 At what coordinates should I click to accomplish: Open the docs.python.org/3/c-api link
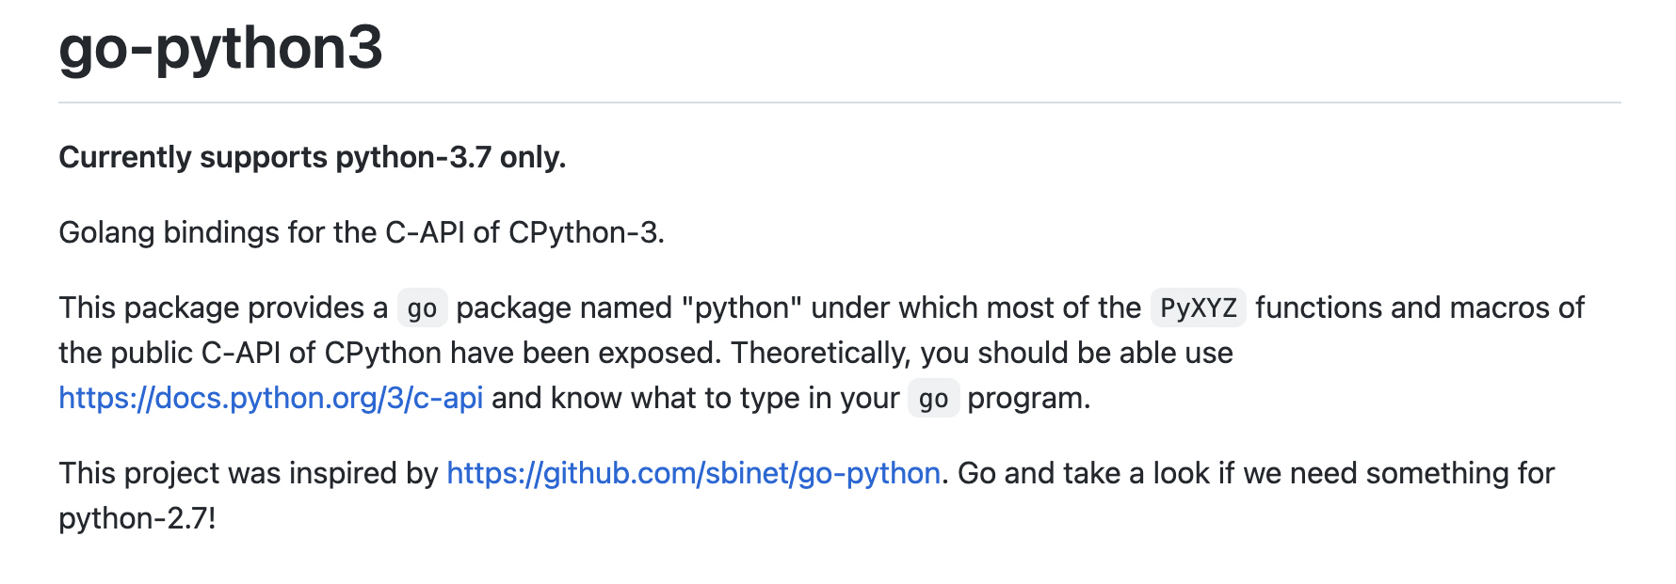coord(271,399)
